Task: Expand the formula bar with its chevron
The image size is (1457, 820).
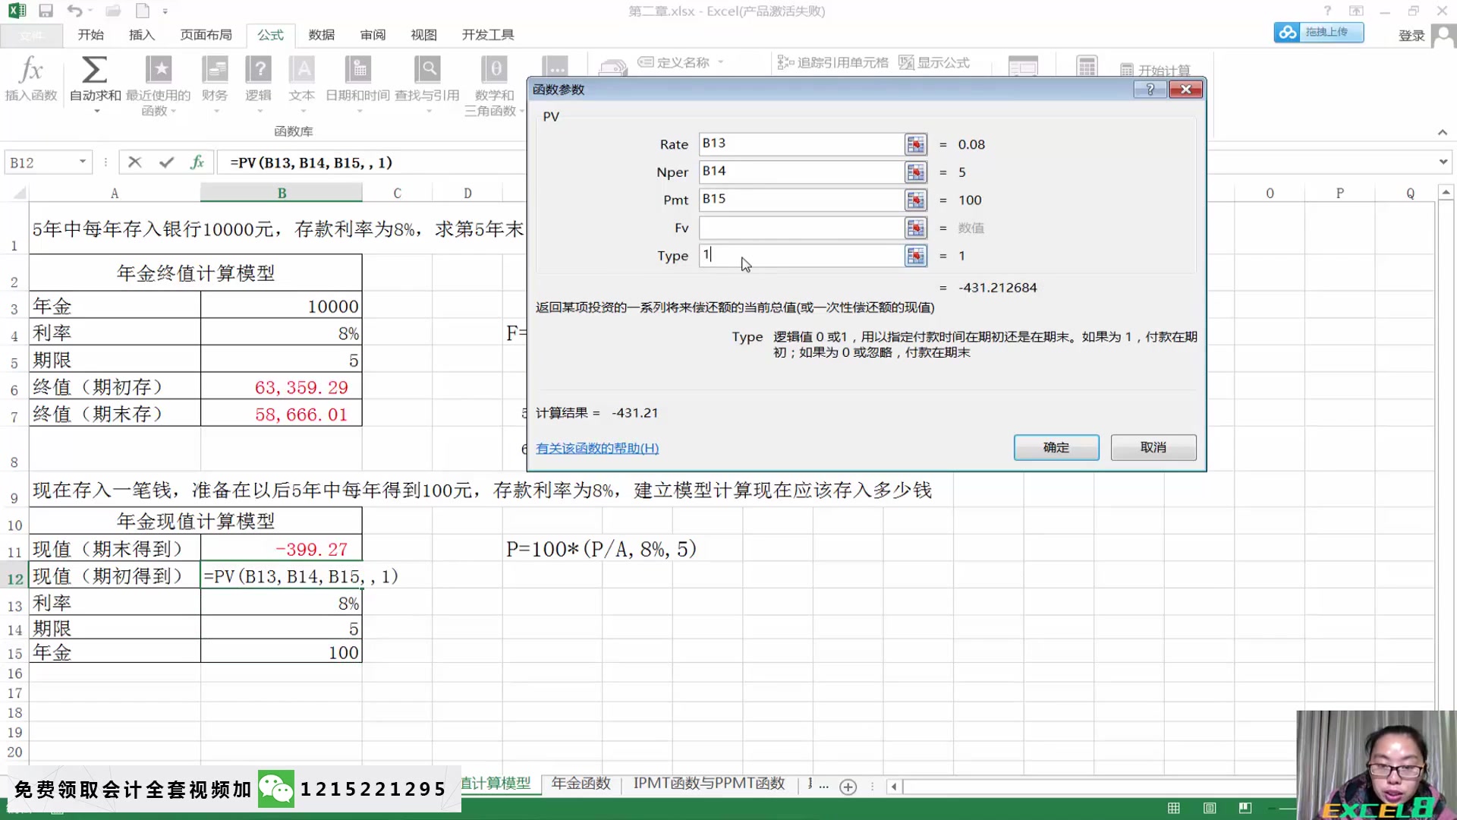Action: pos(1443,162)
